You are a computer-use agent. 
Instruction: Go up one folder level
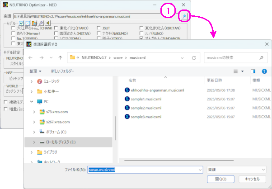[x=60, y=58]
